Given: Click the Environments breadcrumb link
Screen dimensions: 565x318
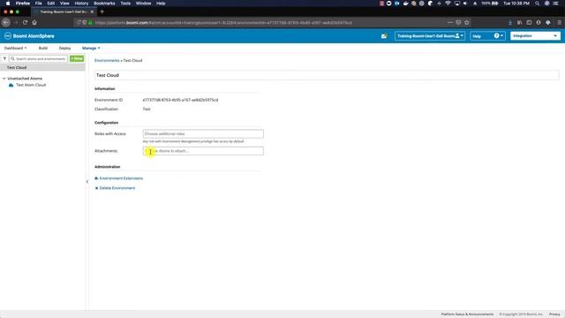Looking at the screenshot, I should 107,61.
